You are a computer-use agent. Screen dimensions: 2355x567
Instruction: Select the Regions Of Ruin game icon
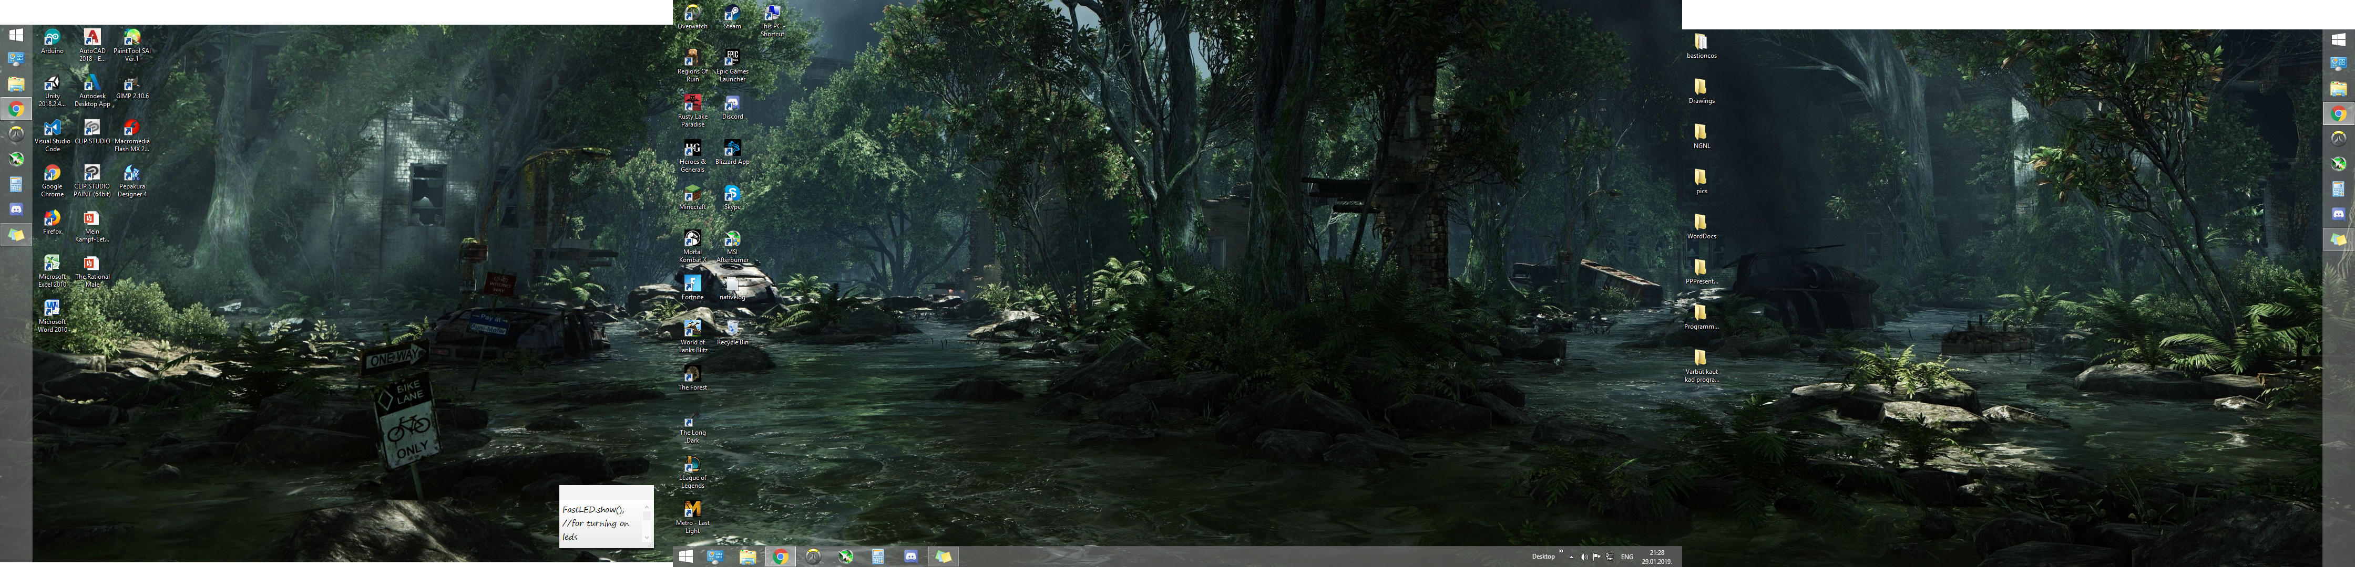click(692, 66)
